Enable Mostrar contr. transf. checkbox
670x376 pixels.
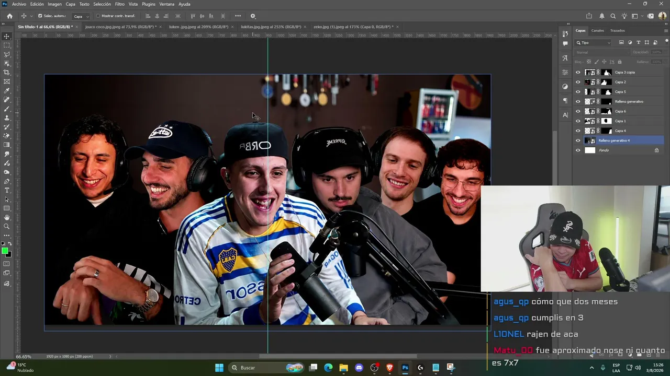click(98, 16)
